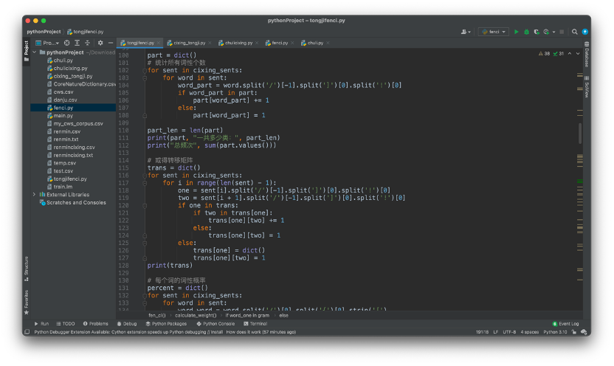This screenshot has width=614, height=366.
Task: Run with the profiler icon
Action: pos(546,32)
